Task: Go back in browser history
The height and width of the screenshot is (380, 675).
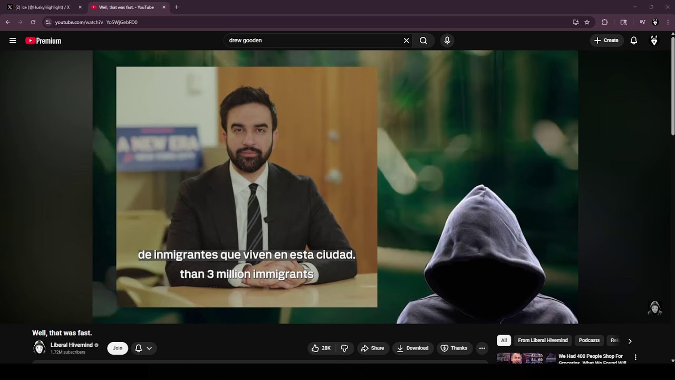Action: click(x=7, y=22)
